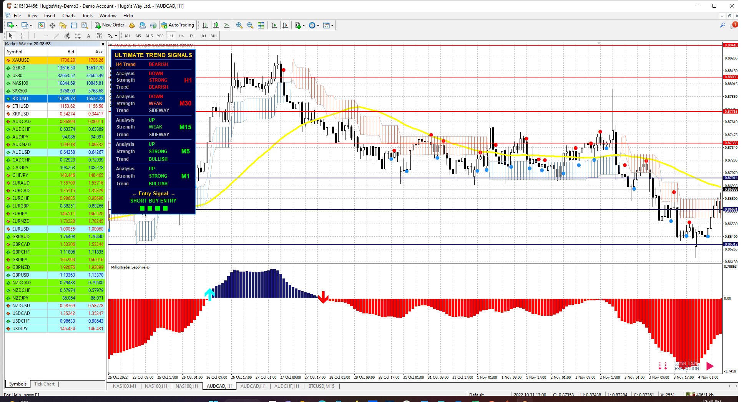Open the Indicators dropdown arrow
744x402 pixels.
click(x=304, y=25)
